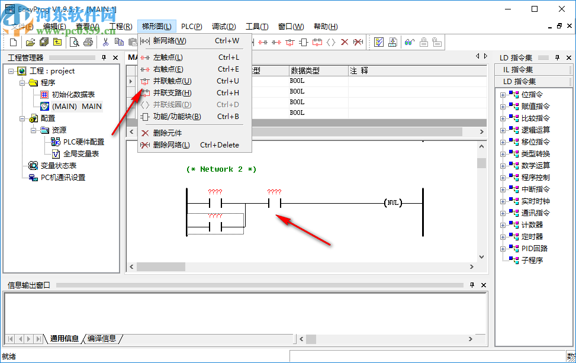Open the 调试(D) menu
The height and width of the screenshot is (363, 576).
[224, 27]
